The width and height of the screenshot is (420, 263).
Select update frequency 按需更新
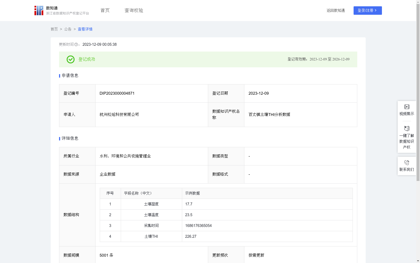(256, 255)
